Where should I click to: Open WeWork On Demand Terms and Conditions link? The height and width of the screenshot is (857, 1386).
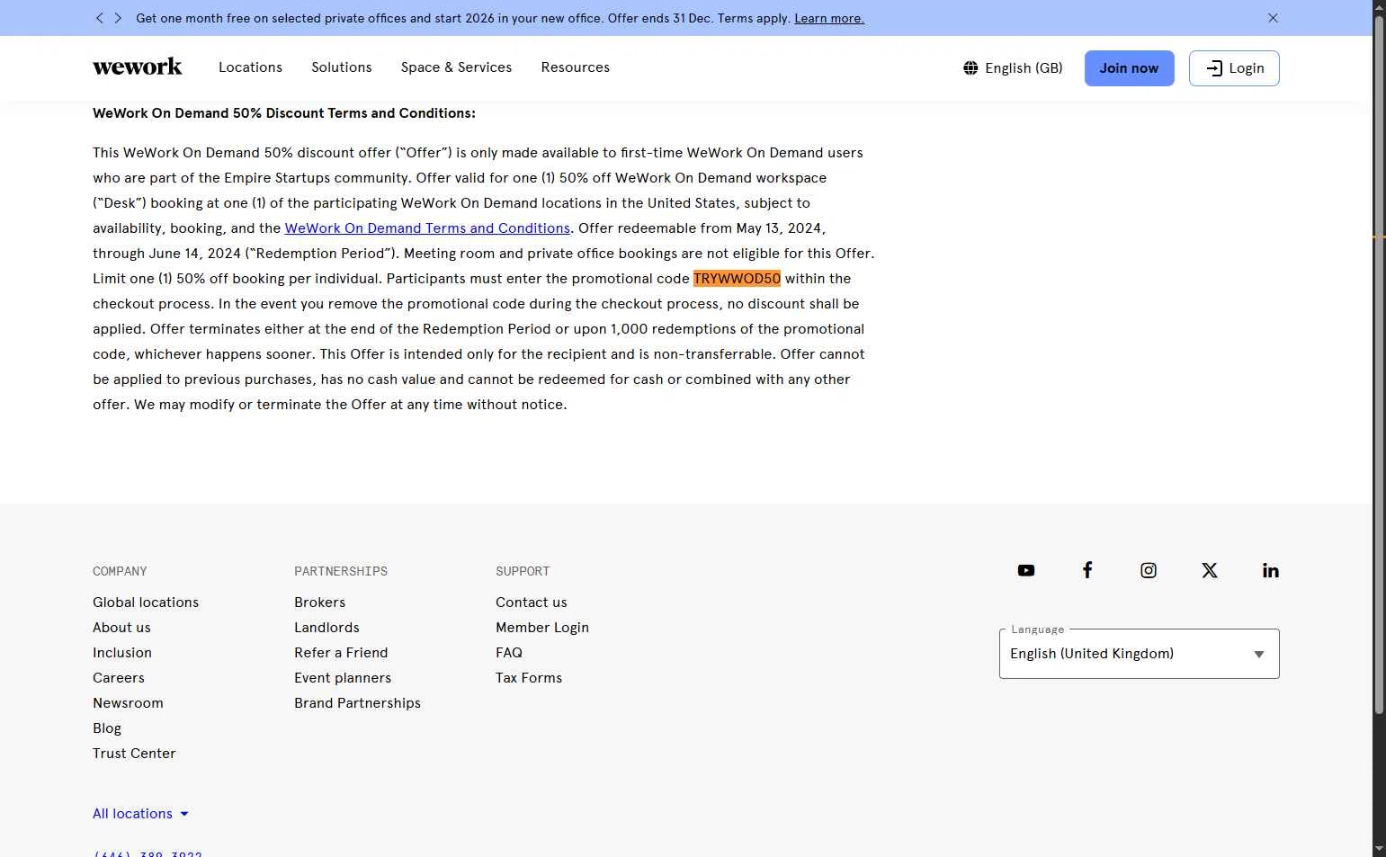(427, 228)
